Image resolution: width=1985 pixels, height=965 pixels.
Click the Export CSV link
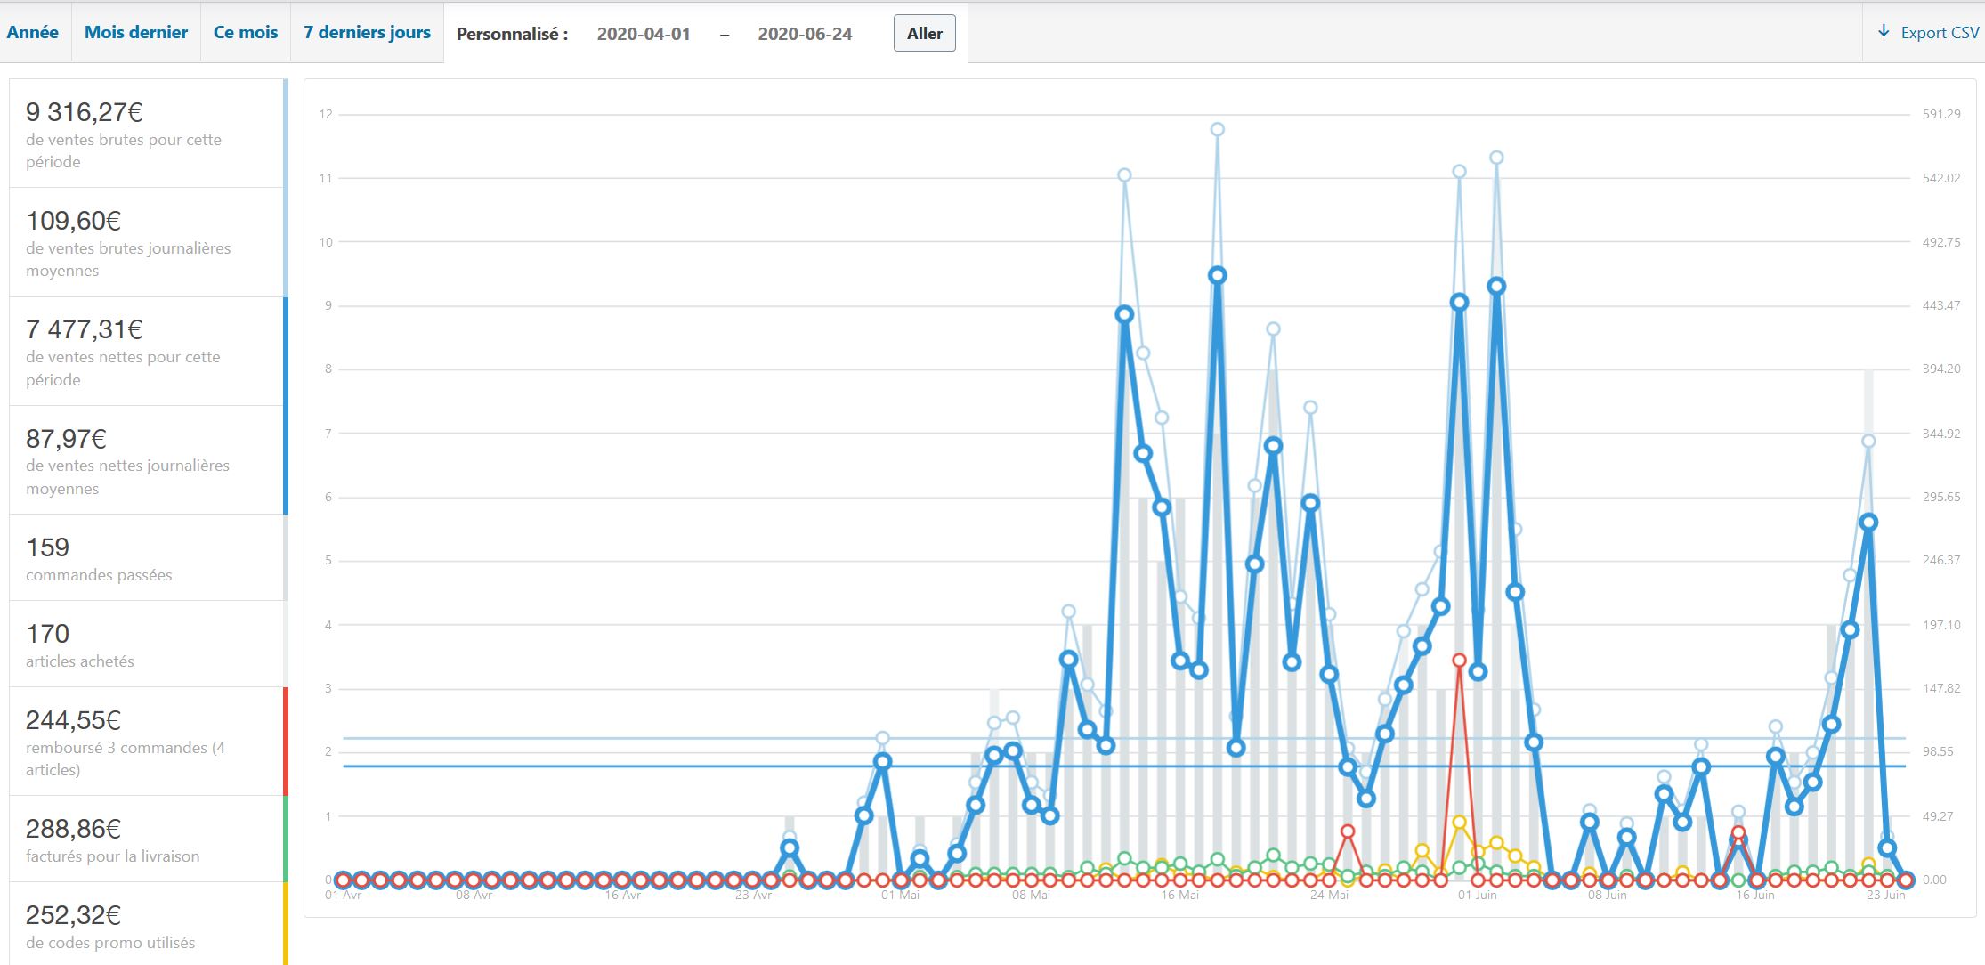1940,33
